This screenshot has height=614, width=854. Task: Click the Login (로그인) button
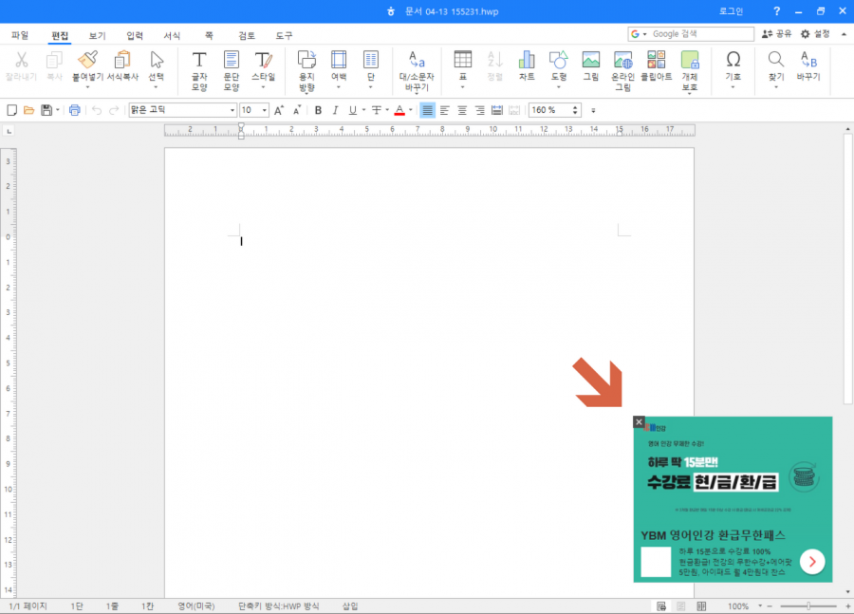(x=731, y=10)
